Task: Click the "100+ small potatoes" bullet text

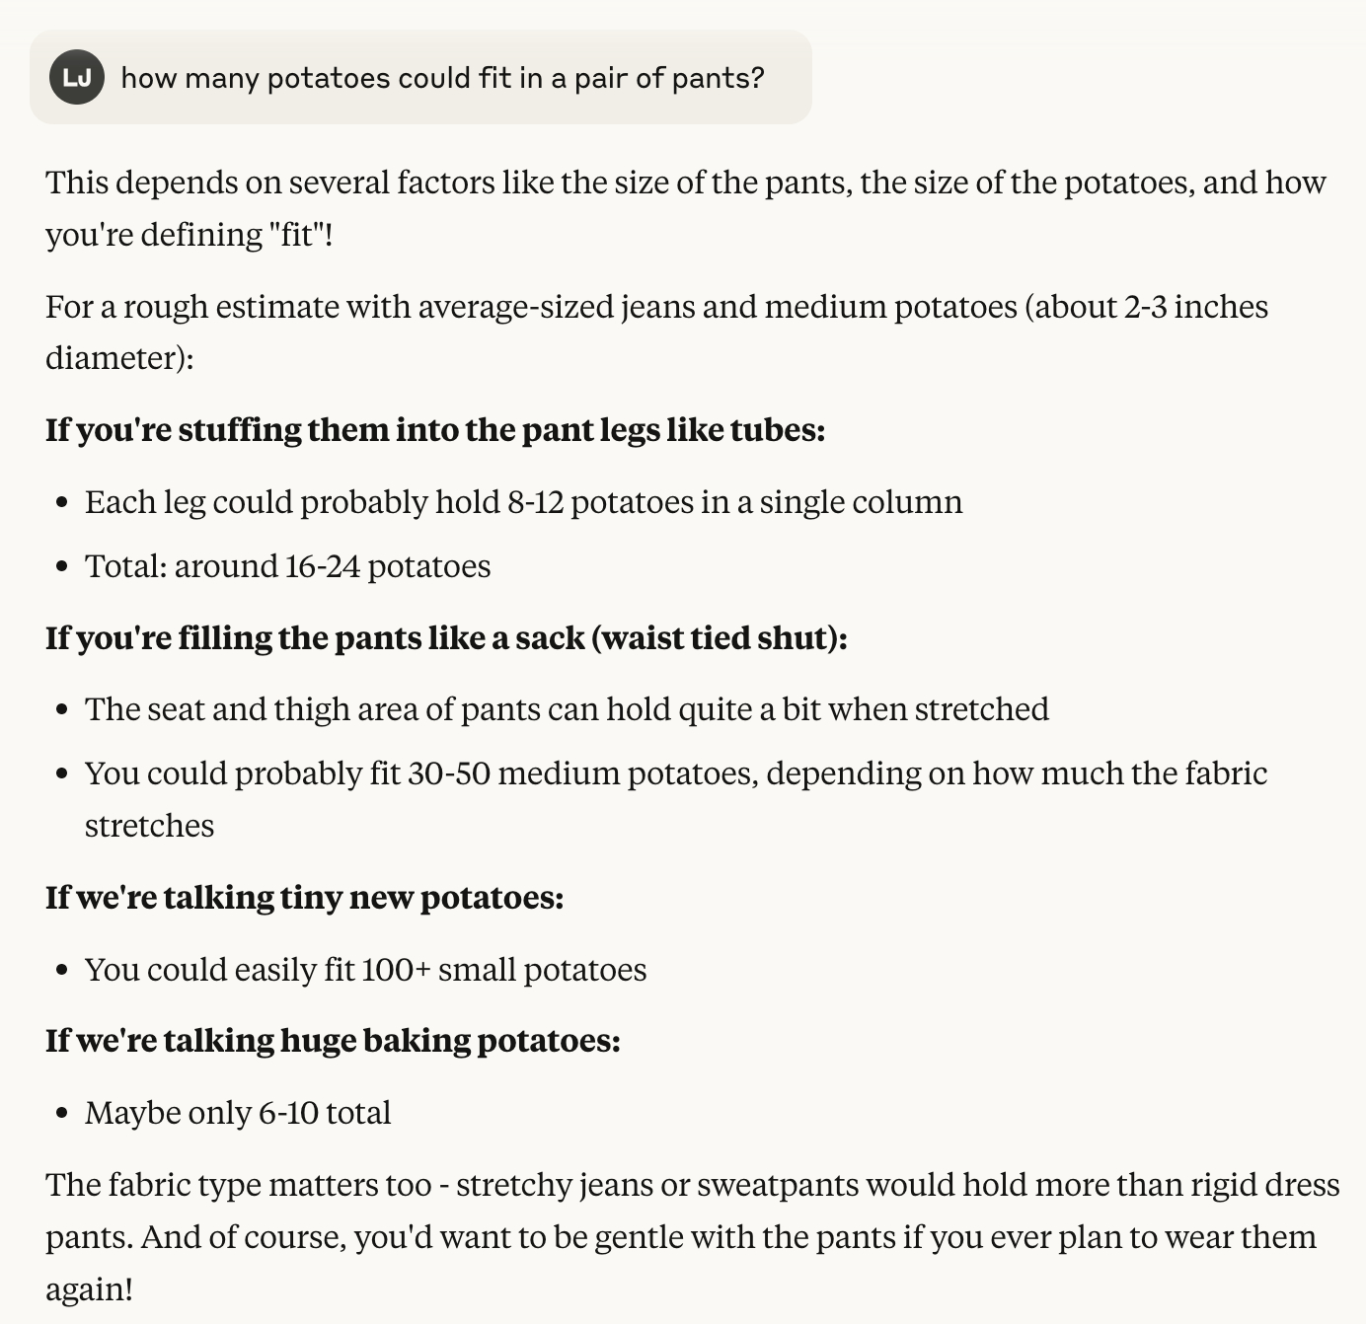Action: [x=365, y=970]
